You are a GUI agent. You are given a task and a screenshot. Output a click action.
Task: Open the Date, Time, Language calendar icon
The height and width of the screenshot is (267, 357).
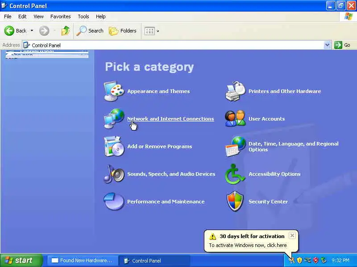tap(236, 146)
